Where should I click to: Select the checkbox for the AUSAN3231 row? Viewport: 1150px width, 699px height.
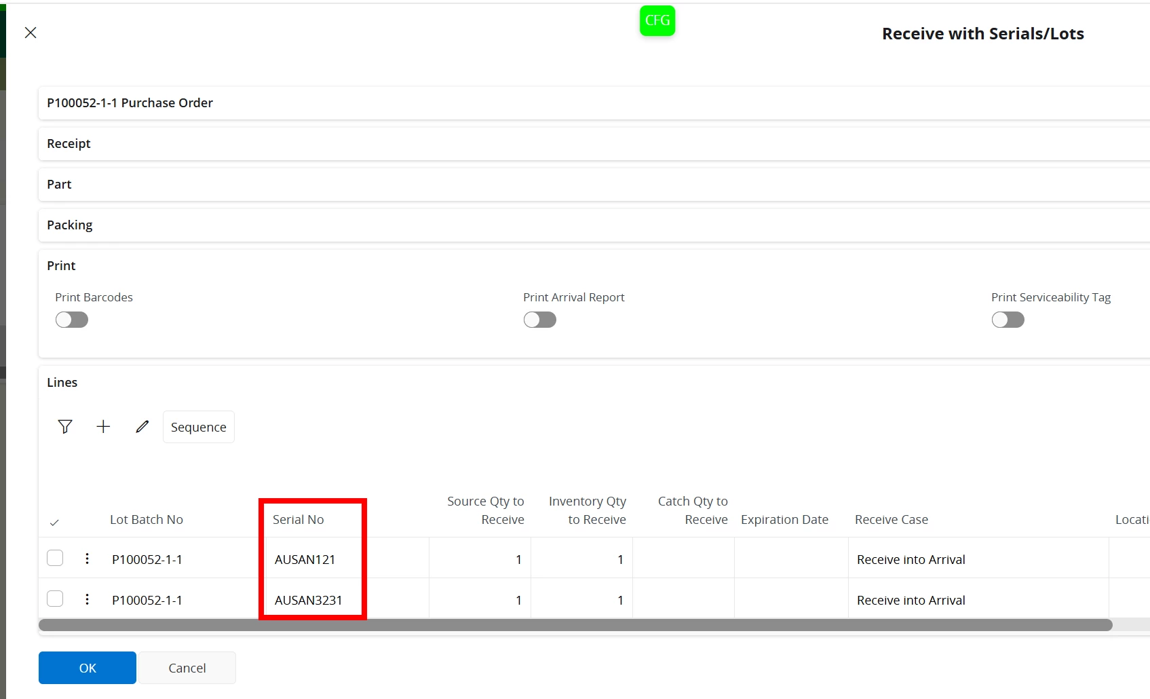point(55,599)
